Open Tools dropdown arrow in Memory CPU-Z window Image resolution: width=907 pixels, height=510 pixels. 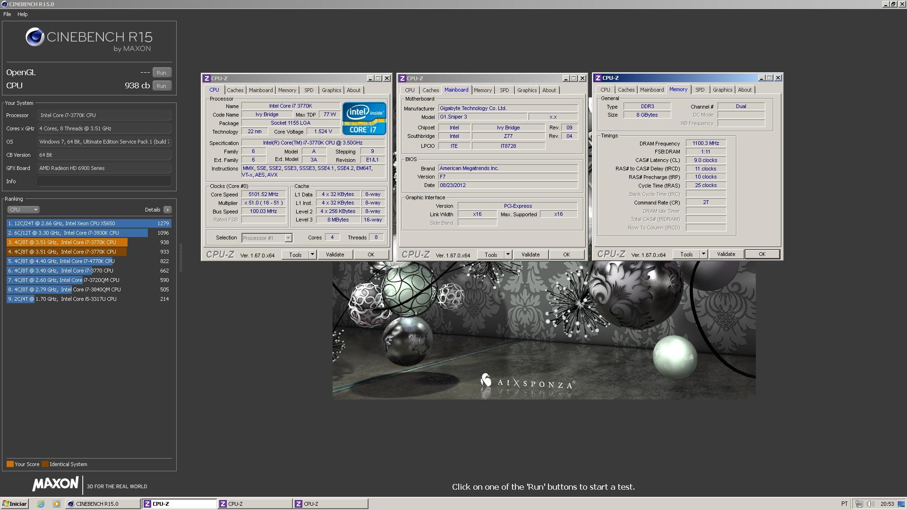coord(703,254)
